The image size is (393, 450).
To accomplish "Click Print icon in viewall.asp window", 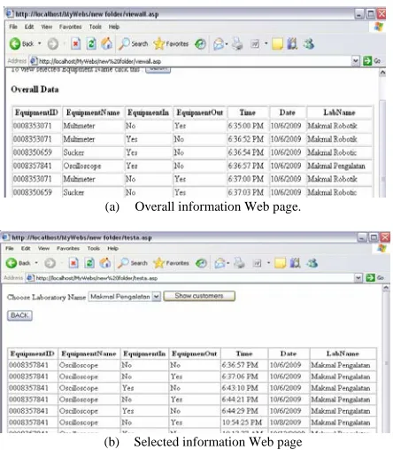I will [237, 44].
